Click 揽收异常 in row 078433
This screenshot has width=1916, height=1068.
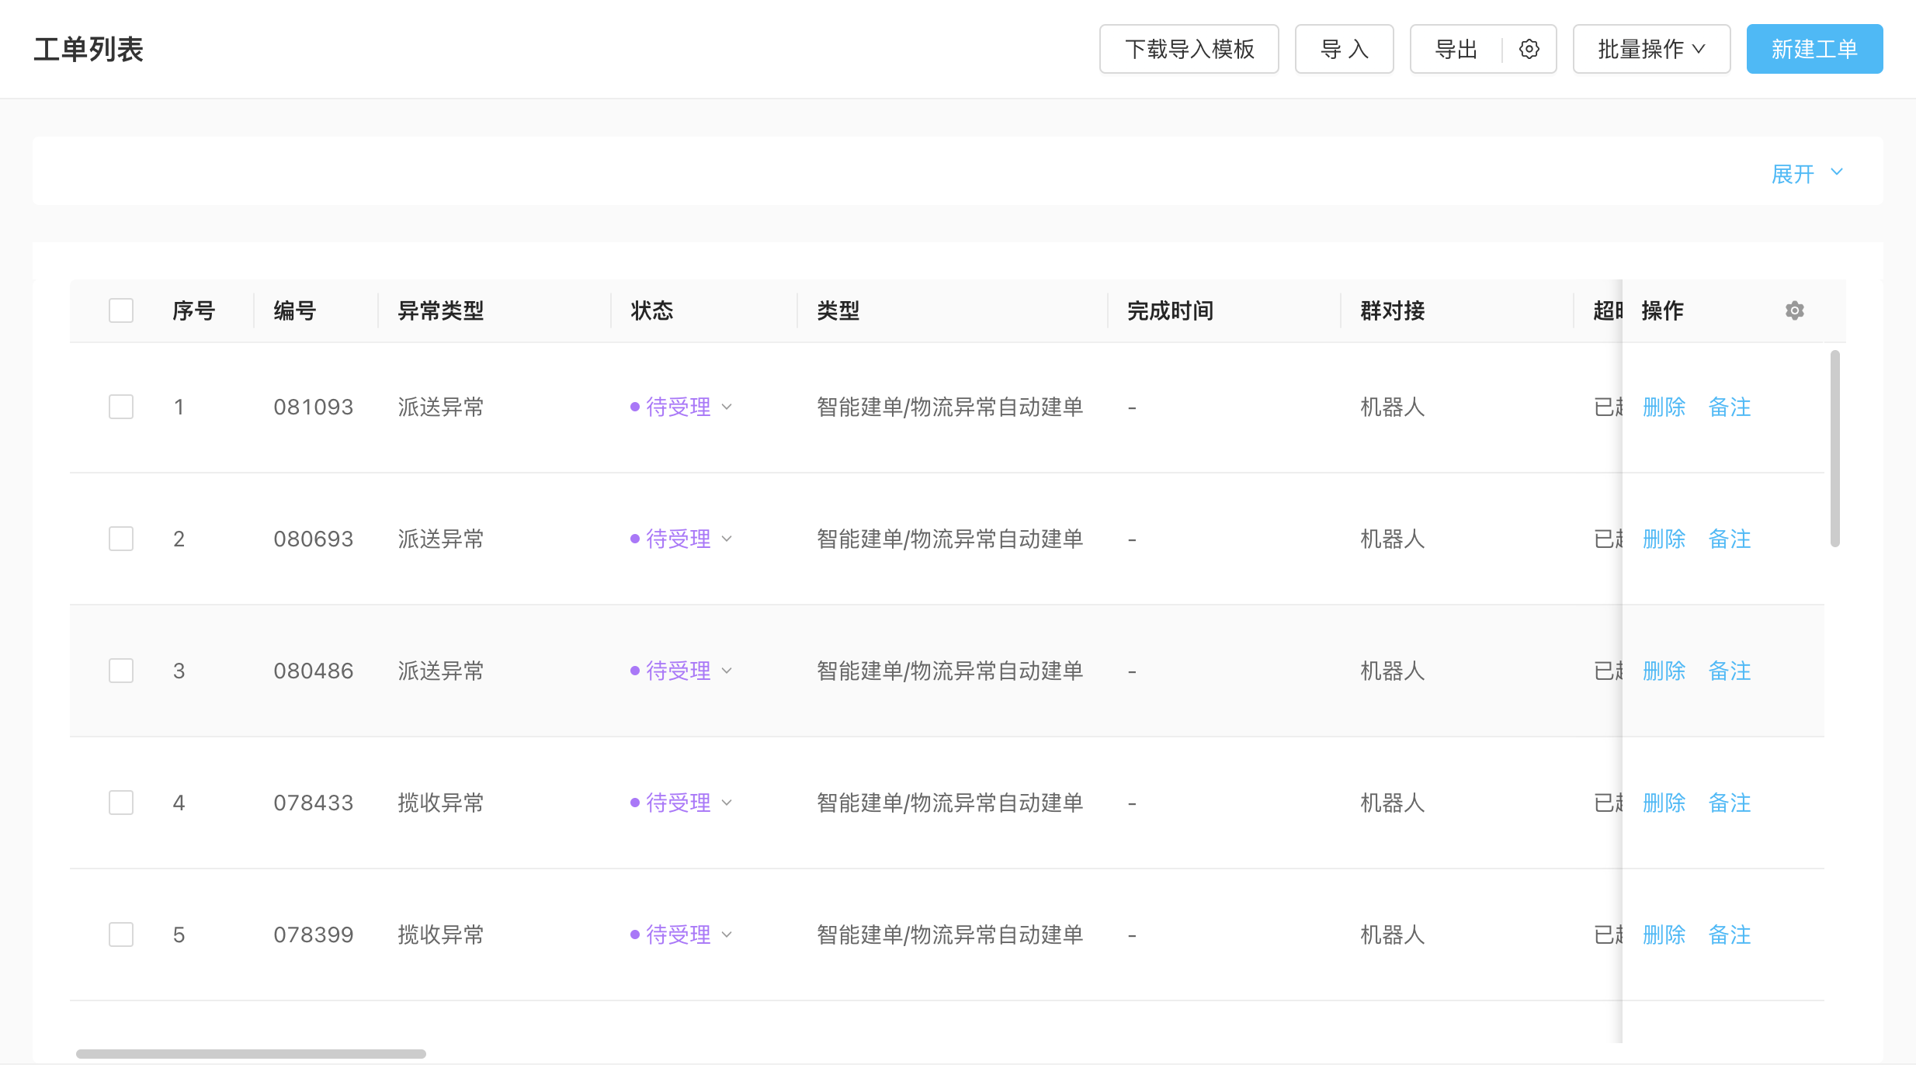(440, 803)
